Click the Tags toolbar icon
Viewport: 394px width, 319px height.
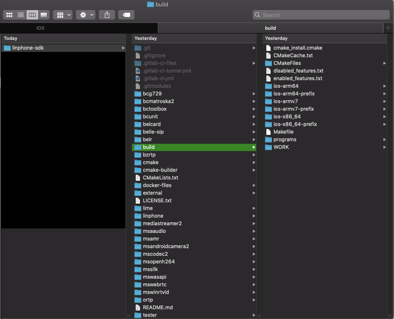[x=127, y=14]
